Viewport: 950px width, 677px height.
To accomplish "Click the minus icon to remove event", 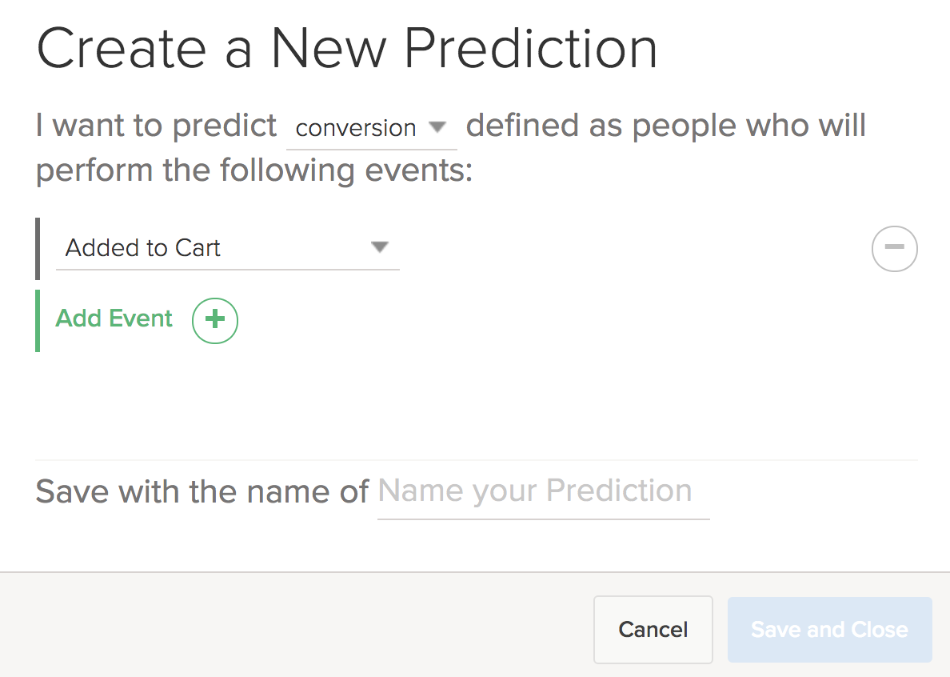I will pos(894,248).
